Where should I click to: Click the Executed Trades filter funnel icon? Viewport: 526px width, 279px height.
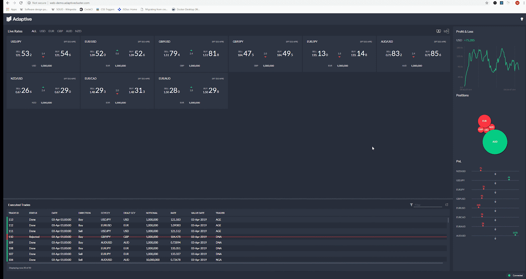pyautogui.click(x=411, y=205)
